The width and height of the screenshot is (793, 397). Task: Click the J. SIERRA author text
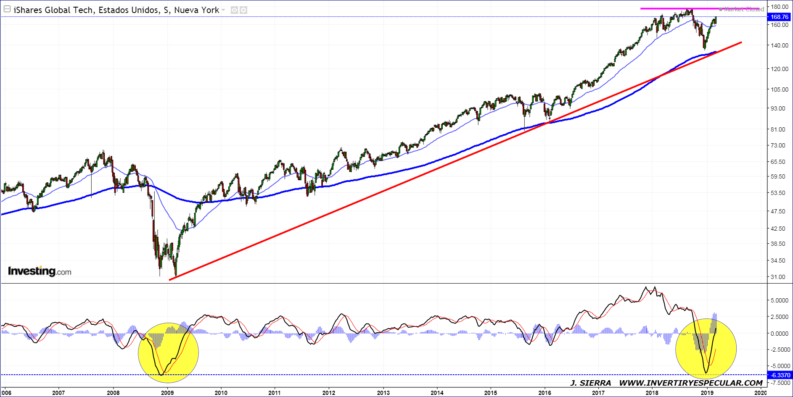click(590, 383)
